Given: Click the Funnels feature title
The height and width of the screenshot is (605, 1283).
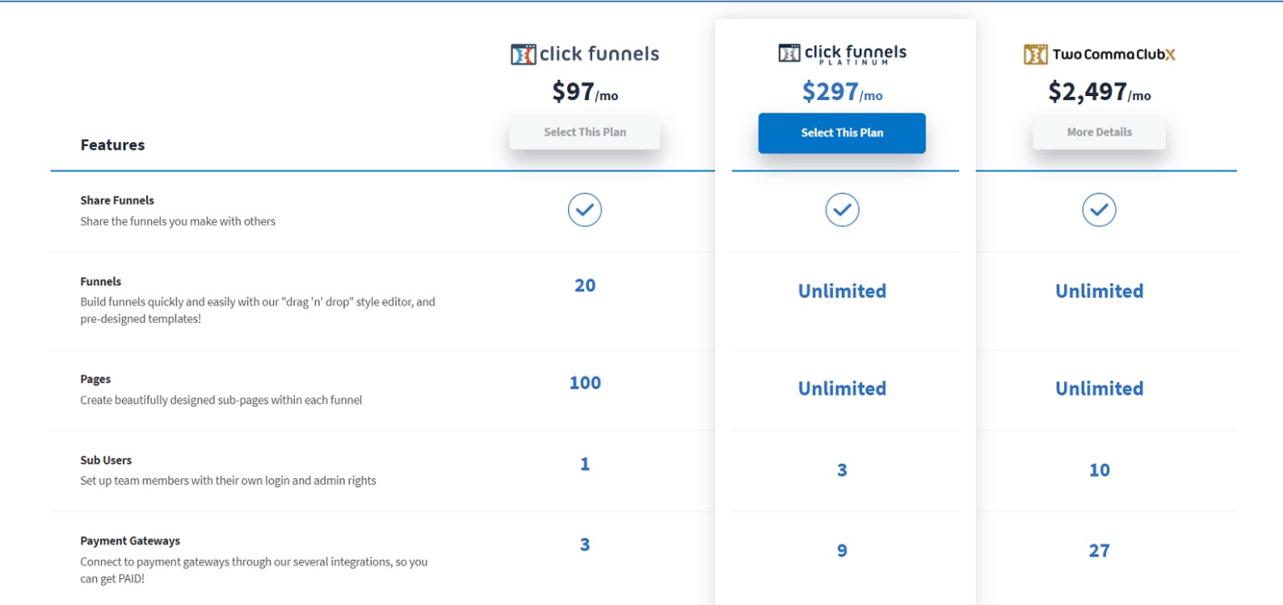Looking at the screenshot, I should (x=101, y=282).
